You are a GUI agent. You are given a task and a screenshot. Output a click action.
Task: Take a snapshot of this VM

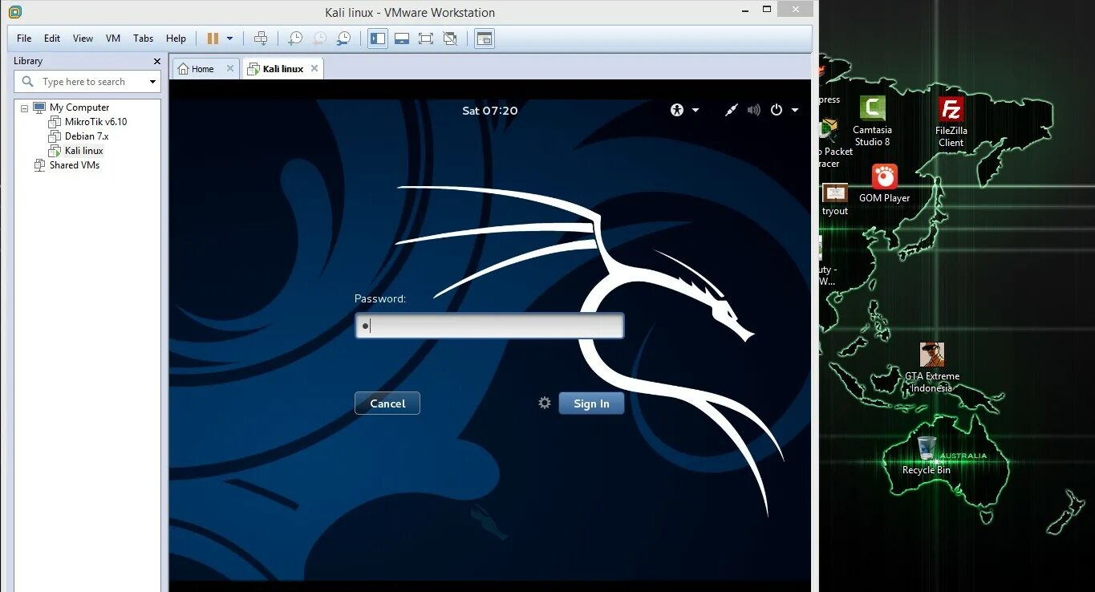295,38
